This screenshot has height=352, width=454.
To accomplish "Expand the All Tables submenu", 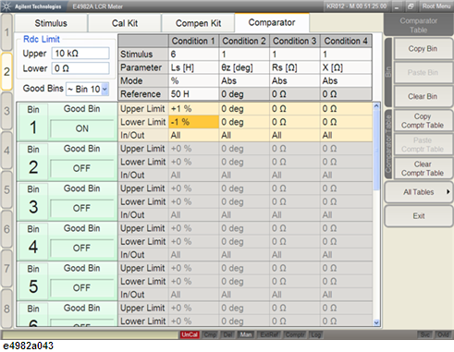I will click(x=419, y=192).
